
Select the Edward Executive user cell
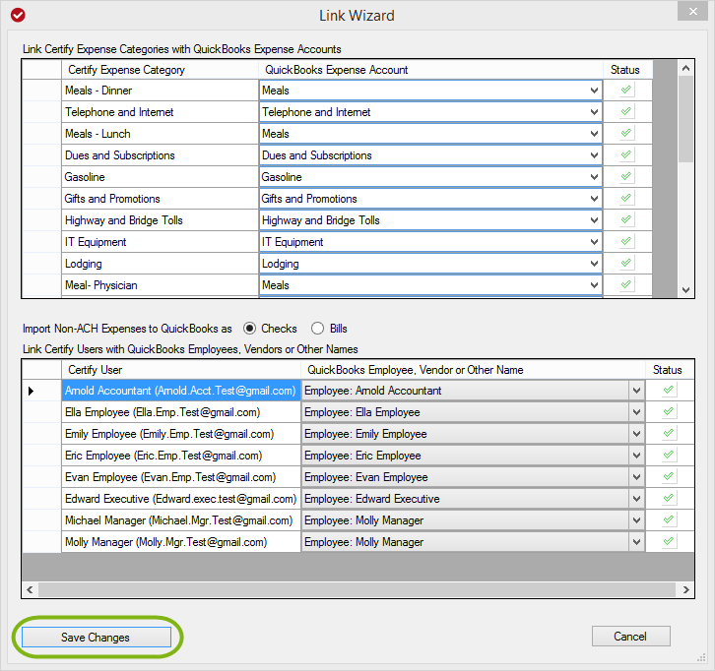[x=181, y=499]
